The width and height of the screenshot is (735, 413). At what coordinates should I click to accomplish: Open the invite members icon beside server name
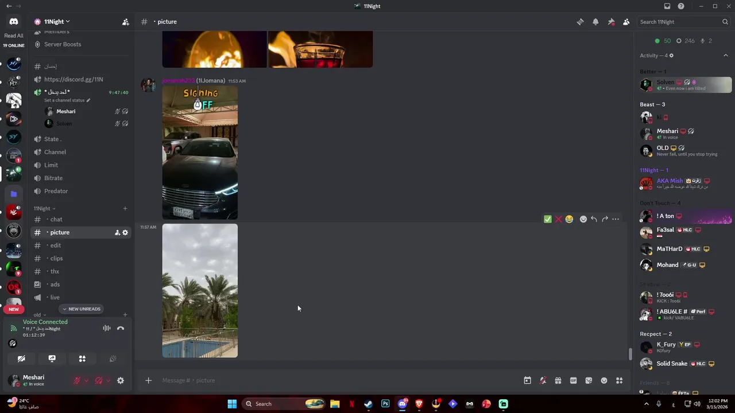click(x=125, y=22)
